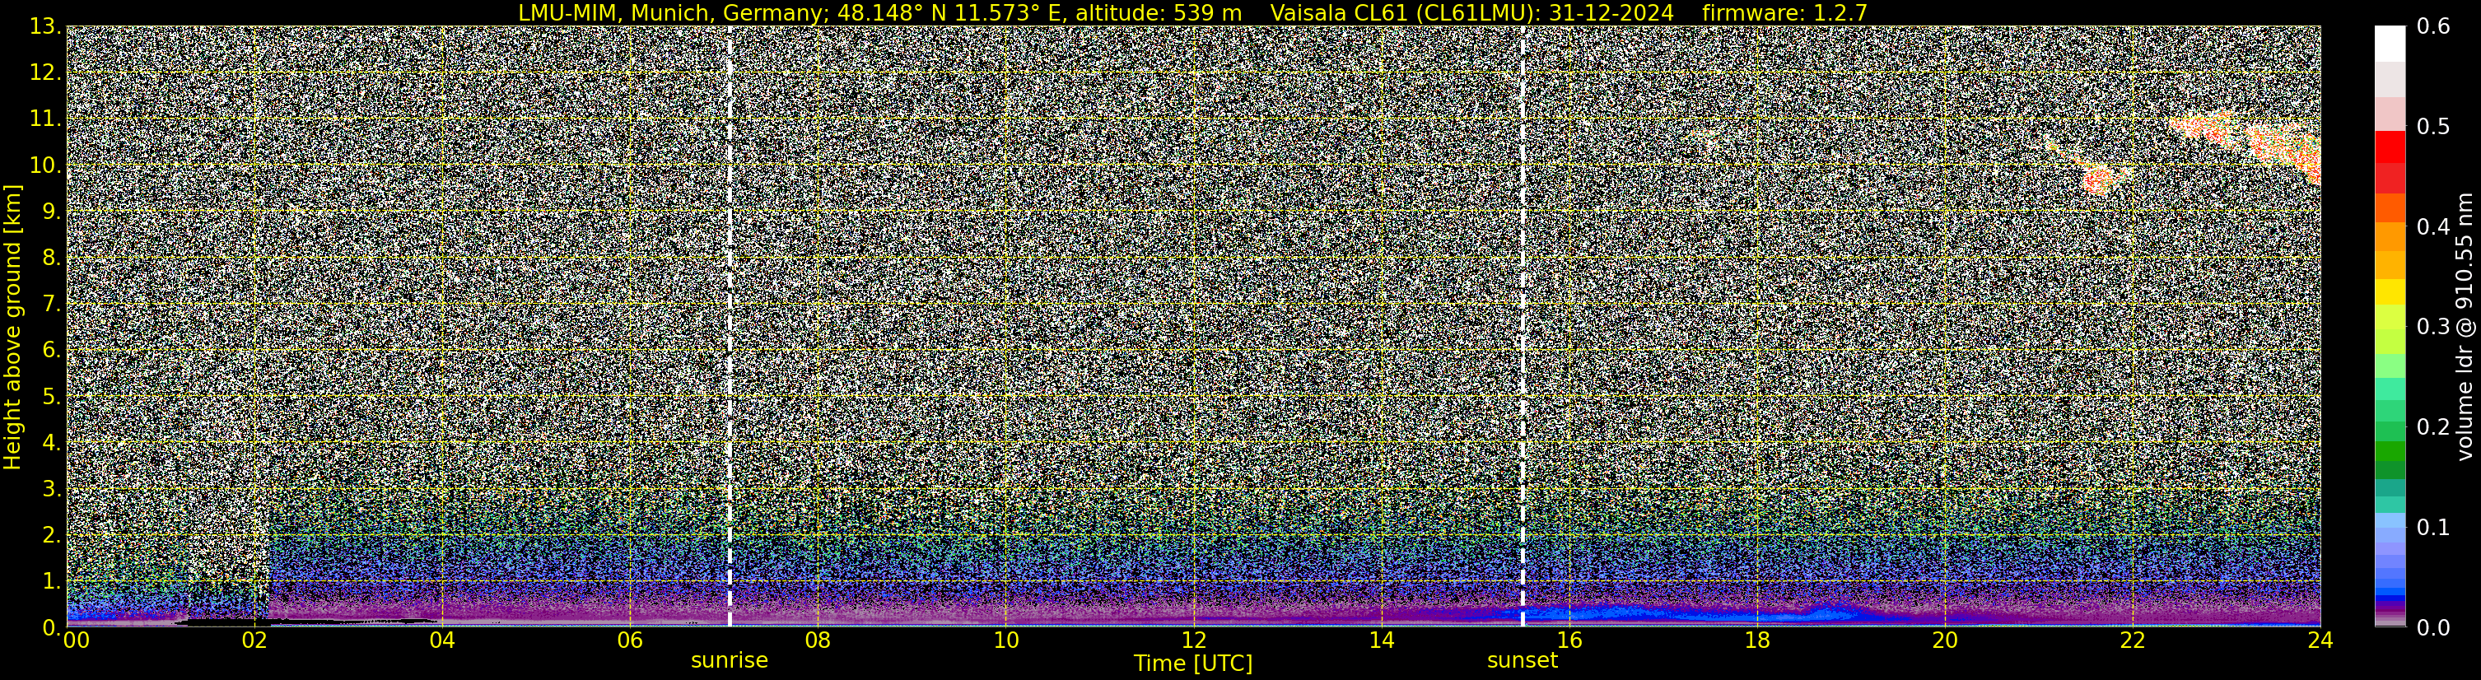This screenshot has width=2481, height=680.
Task: Click the time axis tick '00'
Action: [x=75, y=640]
